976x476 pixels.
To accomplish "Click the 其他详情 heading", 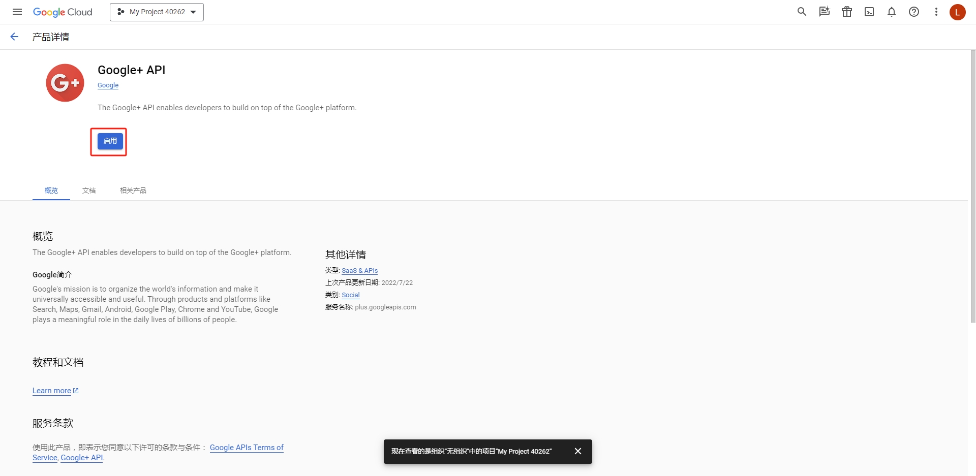I will click(346, 255).
